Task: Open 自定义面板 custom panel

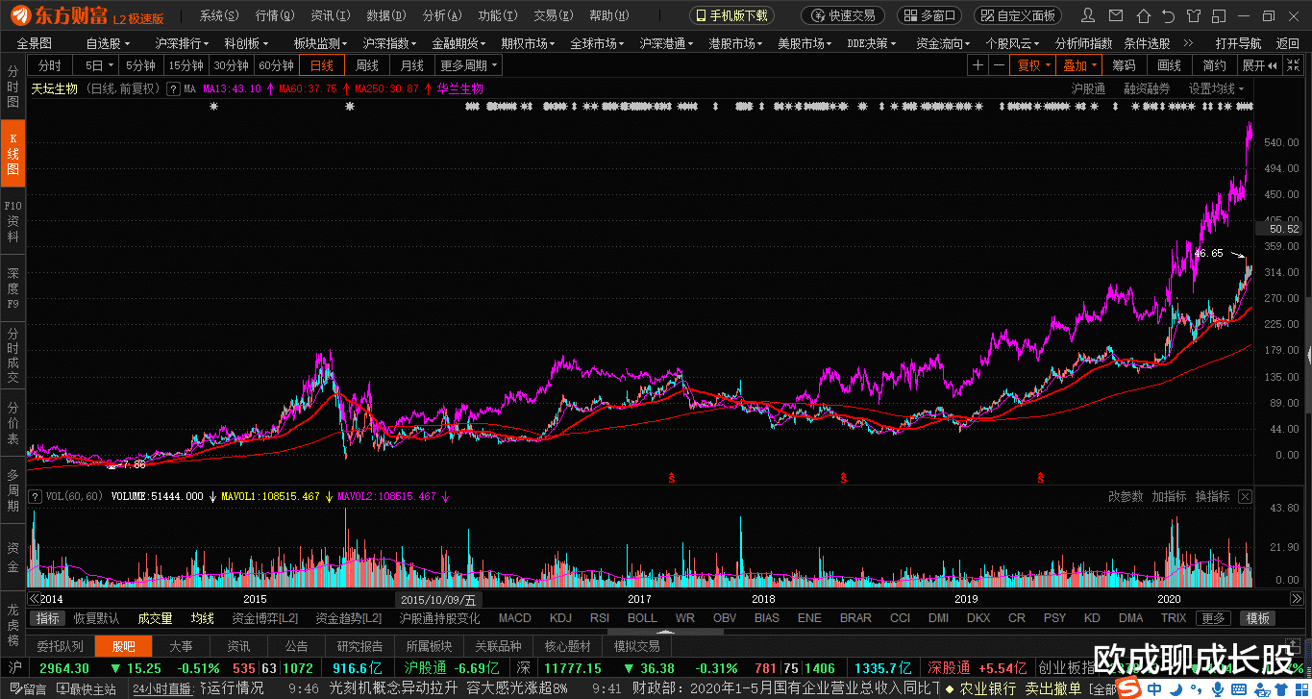Action: (1019, 16)
